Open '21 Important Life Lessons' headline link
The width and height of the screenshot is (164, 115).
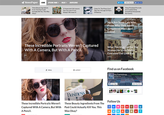[71, 10]
